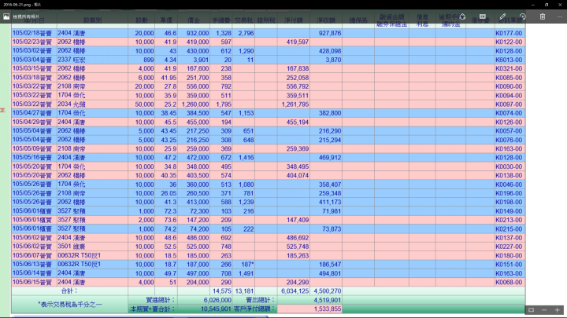Select net paid amount 147,409
This screenshot has width=567, height=318.
(297, 220)
